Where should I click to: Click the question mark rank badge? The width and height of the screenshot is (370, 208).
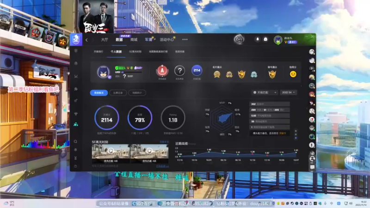(179, 71)
